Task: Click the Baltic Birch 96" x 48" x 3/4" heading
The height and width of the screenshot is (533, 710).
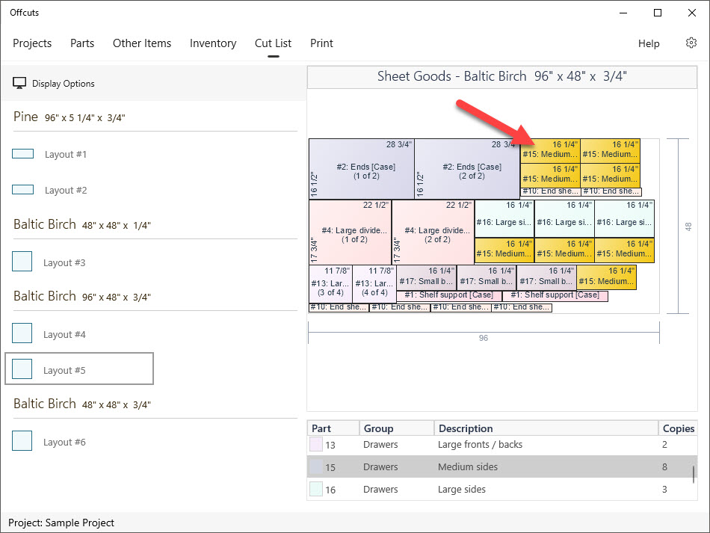Action: tap(82, 296)
